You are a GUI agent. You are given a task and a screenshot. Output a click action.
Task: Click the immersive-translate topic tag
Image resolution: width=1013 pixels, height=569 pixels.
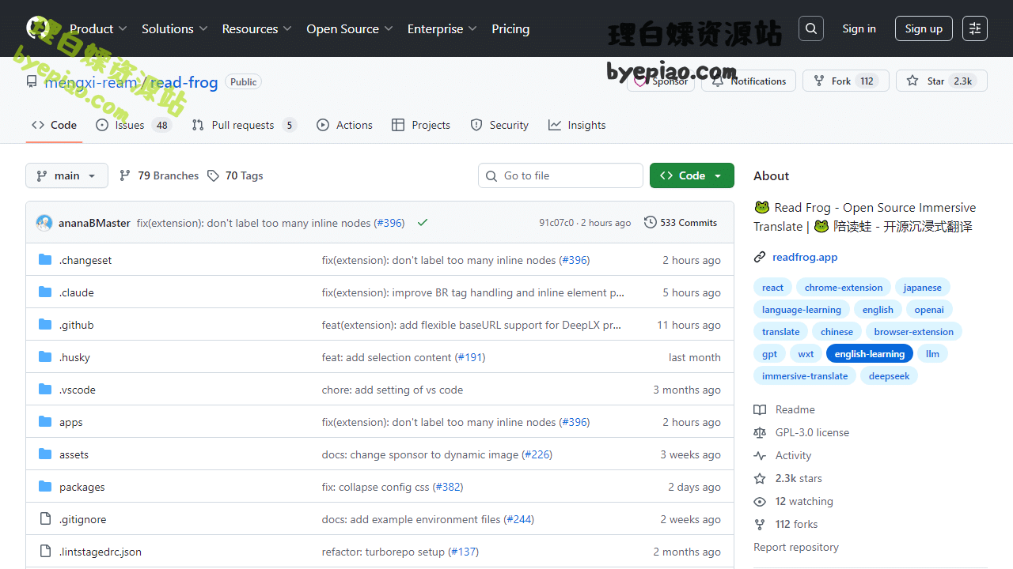[805, 375]
